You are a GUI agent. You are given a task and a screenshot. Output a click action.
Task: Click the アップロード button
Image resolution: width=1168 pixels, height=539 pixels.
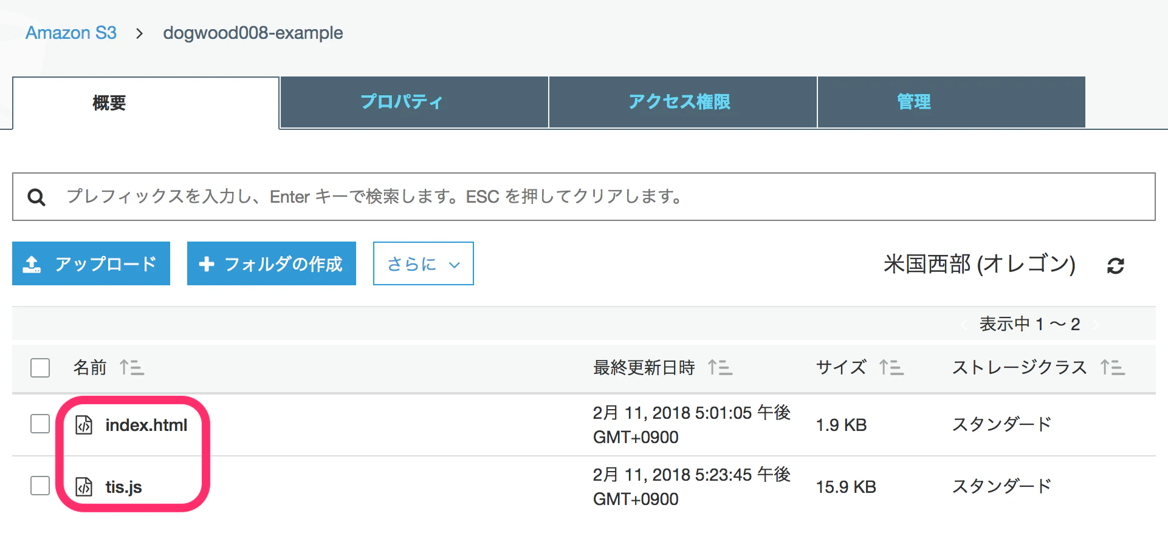(x=91, y=263)
